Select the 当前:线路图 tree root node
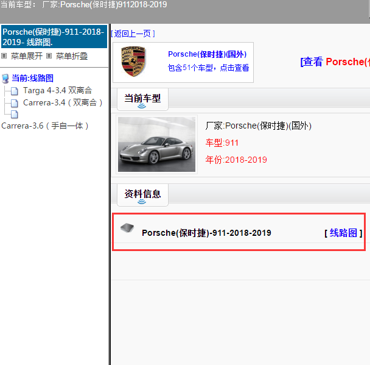The width and height of the screenshot is (370, 365). (x=33, y=79)
